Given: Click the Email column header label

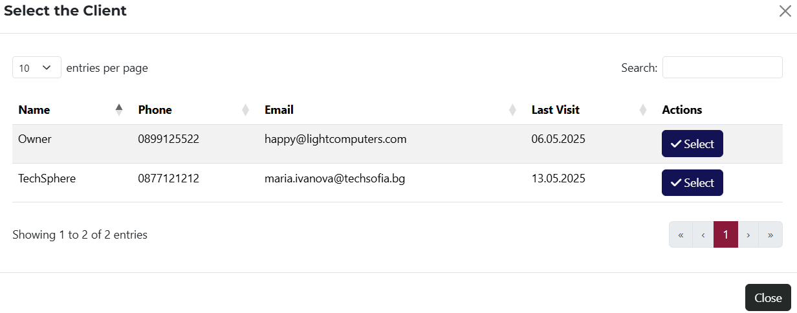Looking at the screenshot, I should [x=279, y=110].
